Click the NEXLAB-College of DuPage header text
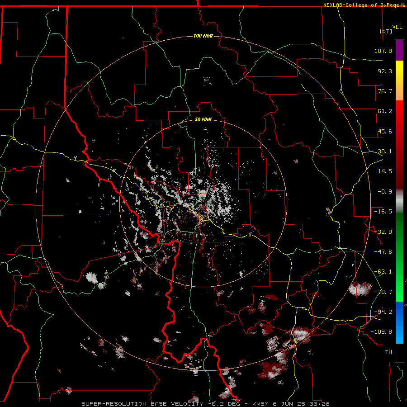The height and width of the screenshot is (407, 407). pos(361,5)
